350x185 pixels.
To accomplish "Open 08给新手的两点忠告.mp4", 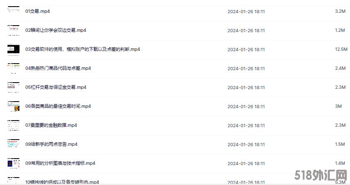I will pyautogui.click(x=51, y=144).
